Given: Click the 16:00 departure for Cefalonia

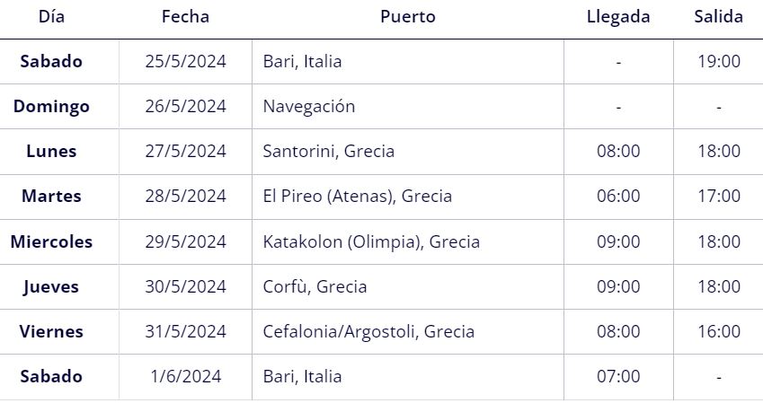Looking at the screenshot, I should click(719, 331).
